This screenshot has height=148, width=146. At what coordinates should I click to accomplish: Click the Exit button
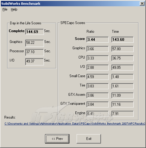[89, 139]
